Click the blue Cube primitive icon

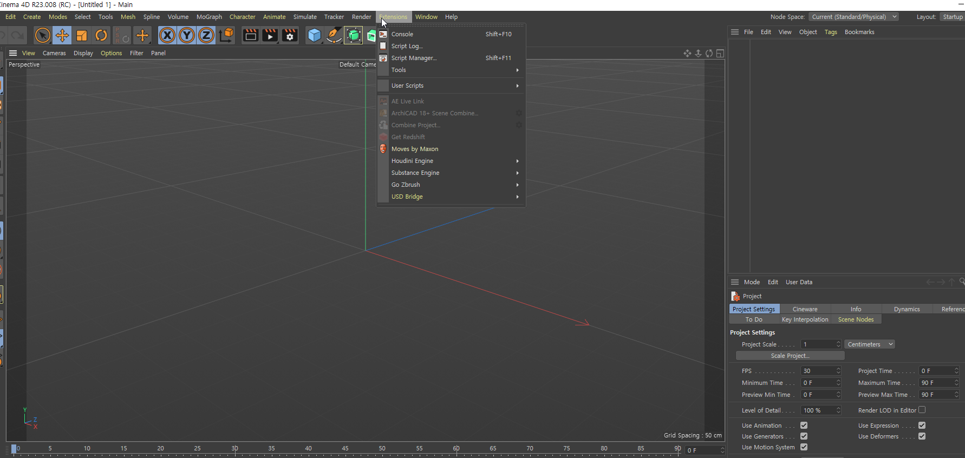tap(314, 36)
